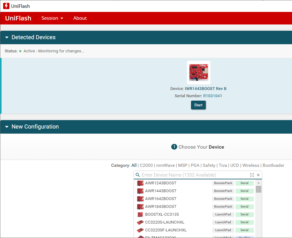Select the Wireless category filter
This screenshot has height=238, width=292.
(x=251, y=165)
